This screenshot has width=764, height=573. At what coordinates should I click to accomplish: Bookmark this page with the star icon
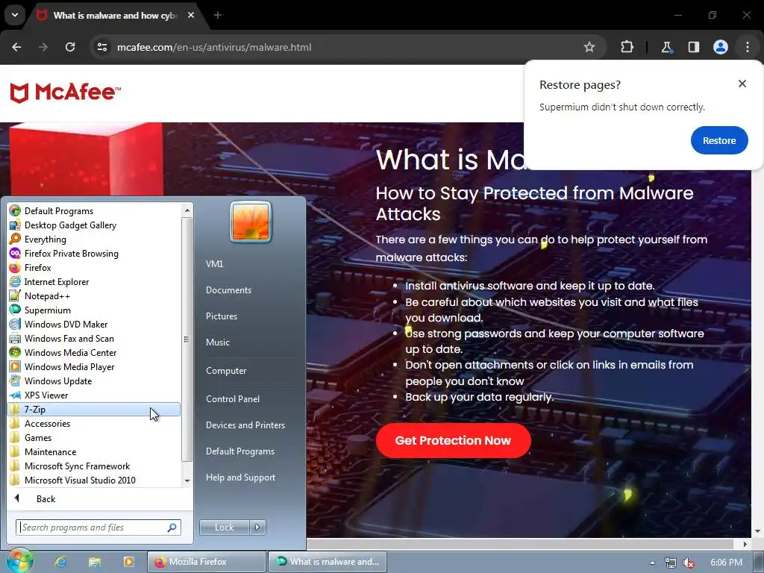point(589,47)
